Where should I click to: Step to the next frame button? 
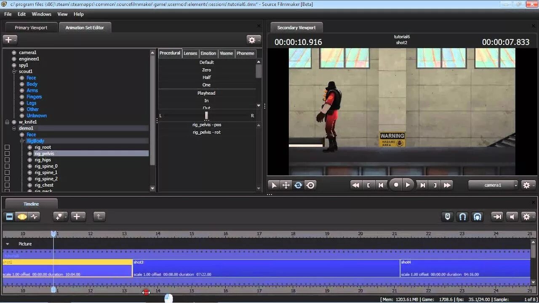423,185
